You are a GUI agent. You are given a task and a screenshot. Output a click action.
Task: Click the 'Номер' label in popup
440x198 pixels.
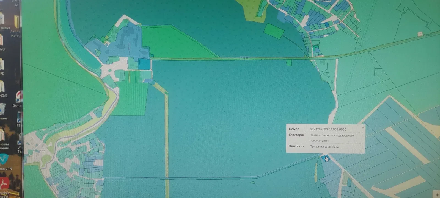point(294,129)
